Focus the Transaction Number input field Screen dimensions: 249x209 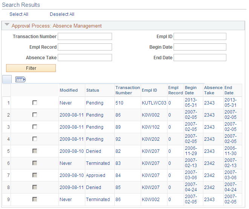(85, 36)
